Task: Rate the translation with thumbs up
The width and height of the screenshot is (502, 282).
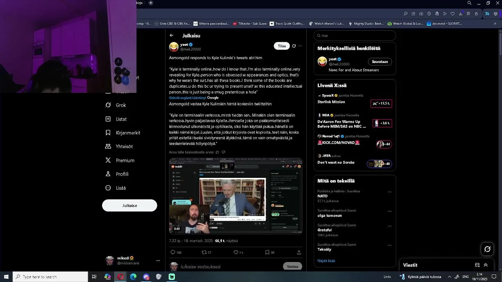Action: tap(217, 152)
